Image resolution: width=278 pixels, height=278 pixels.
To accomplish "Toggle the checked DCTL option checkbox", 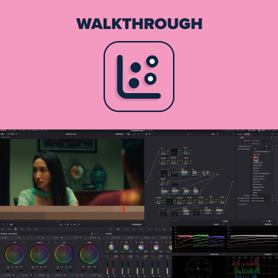I will (x=251, y=157).
